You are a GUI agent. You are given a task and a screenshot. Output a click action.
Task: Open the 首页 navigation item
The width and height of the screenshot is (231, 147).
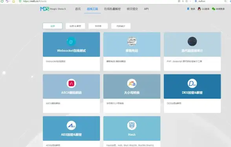pos(78,9)
